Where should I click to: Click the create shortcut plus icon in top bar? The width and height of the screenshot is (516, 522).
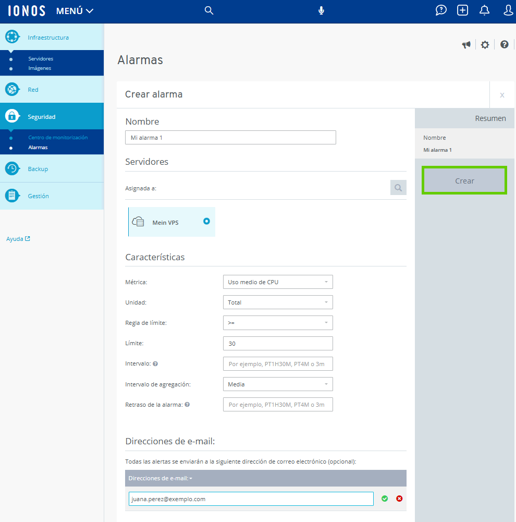pyautogui.click(x=462, y=10)
